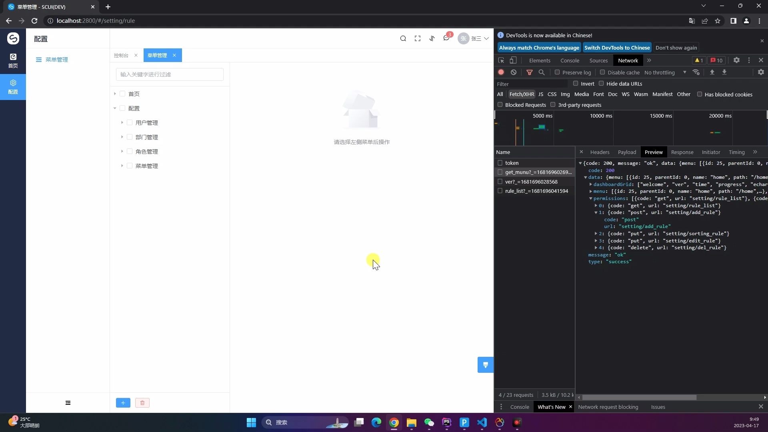Switch to the Console tab in DevTools
The image size is (768, 432).
point(570,60)
